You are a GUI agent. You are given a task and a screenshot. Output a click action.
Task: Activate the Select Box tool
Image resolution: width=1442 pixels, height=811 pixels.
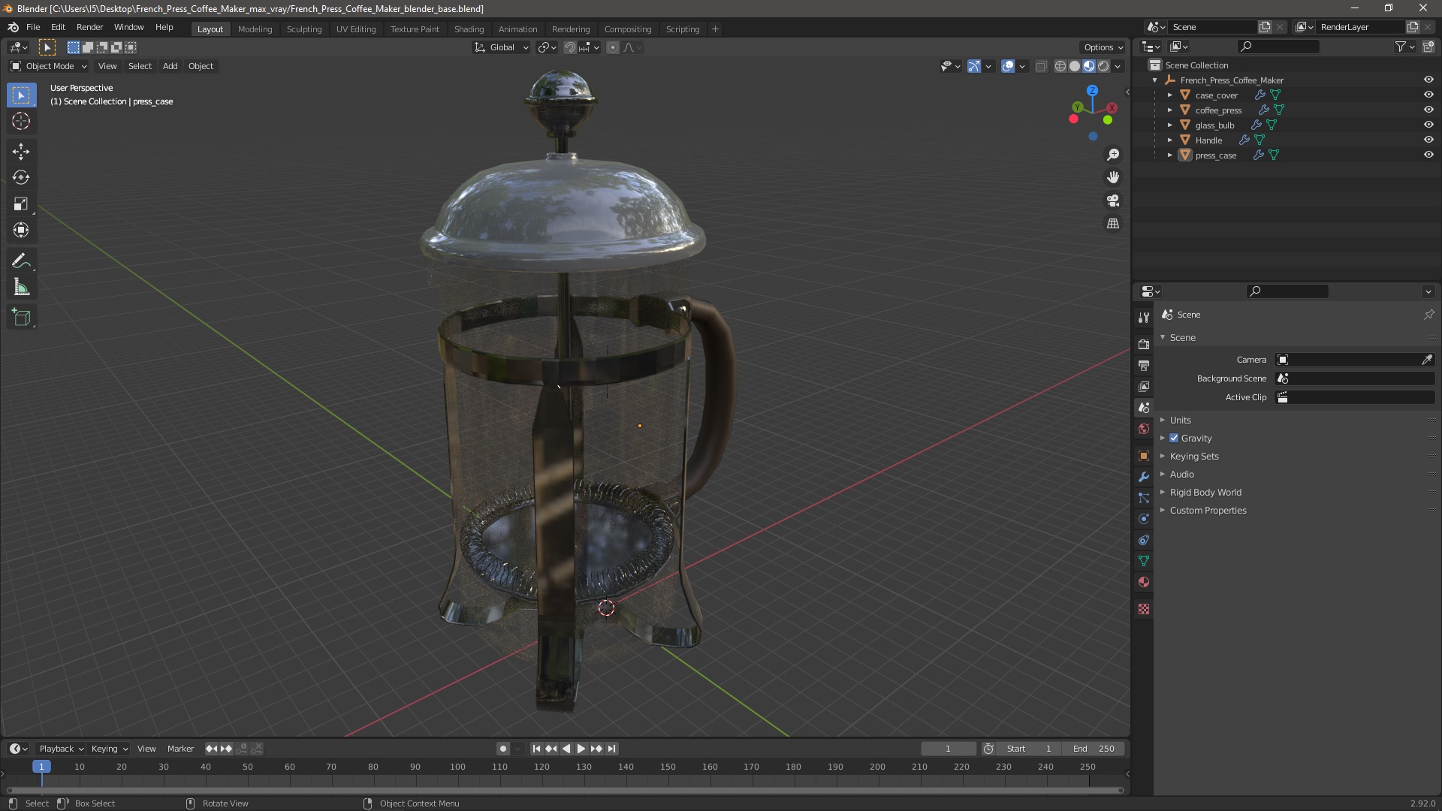[21, 95]
